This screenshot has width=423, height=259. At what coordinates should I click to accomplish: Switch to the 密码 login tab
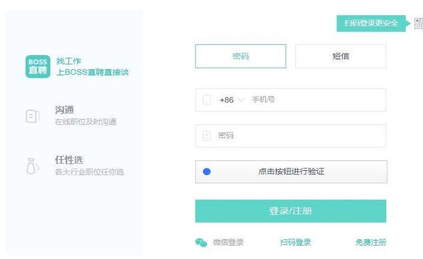(240, 56)
